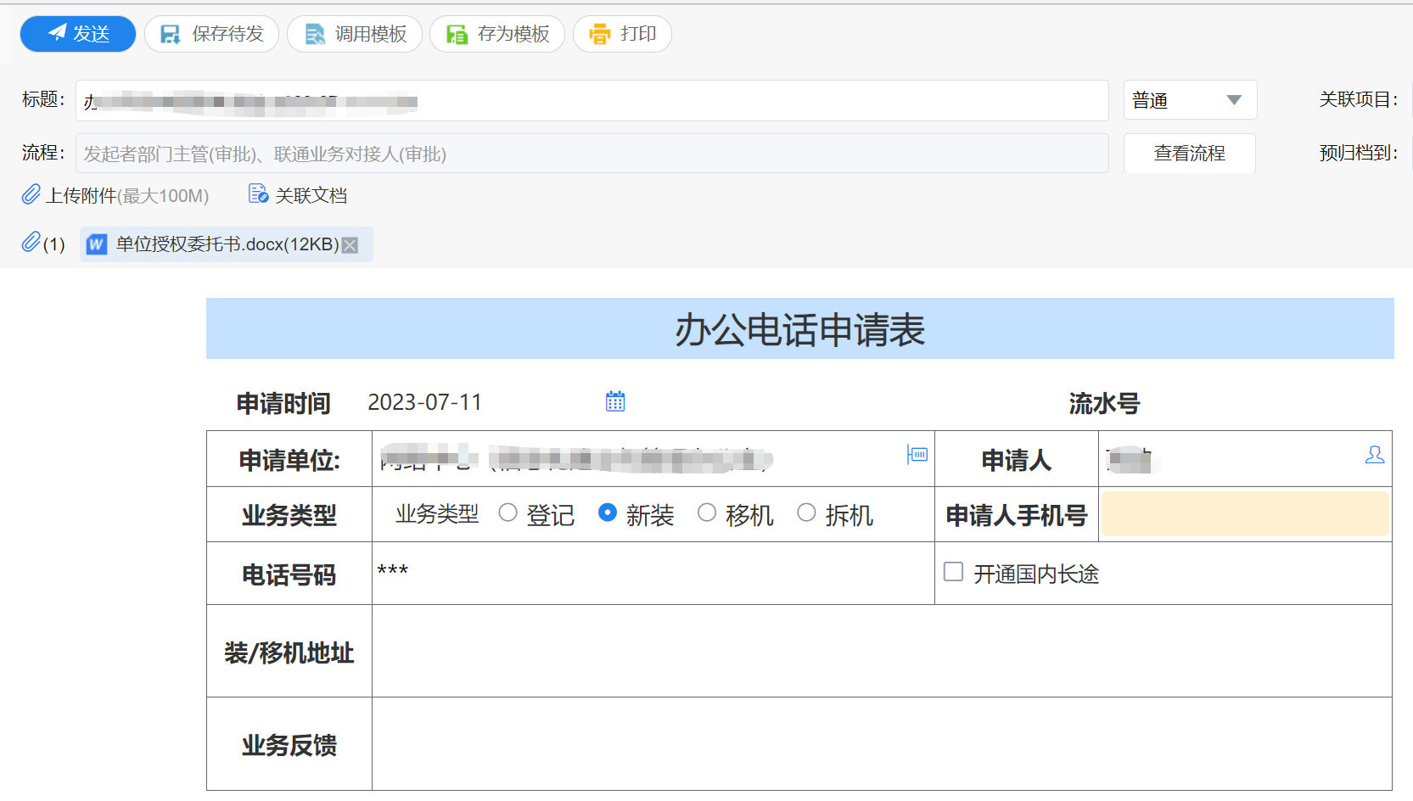1413x801 pixels.
Task: Click the paper plane icon on 发送 button
Action: click(56, 33)
